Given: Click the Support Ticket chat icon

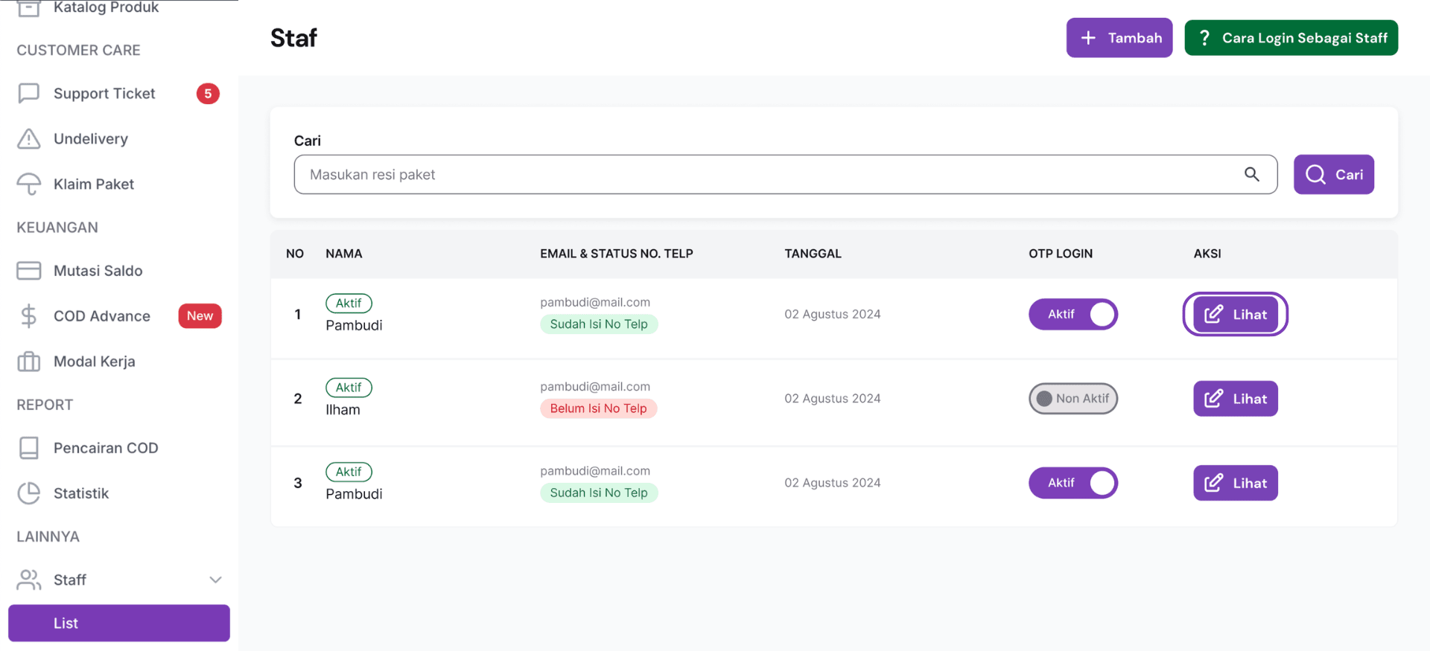Looking at the screenshot, I should point(28,94).
